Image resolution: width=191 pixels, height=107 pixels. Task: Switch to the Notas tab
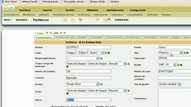[x=176, y=37]
